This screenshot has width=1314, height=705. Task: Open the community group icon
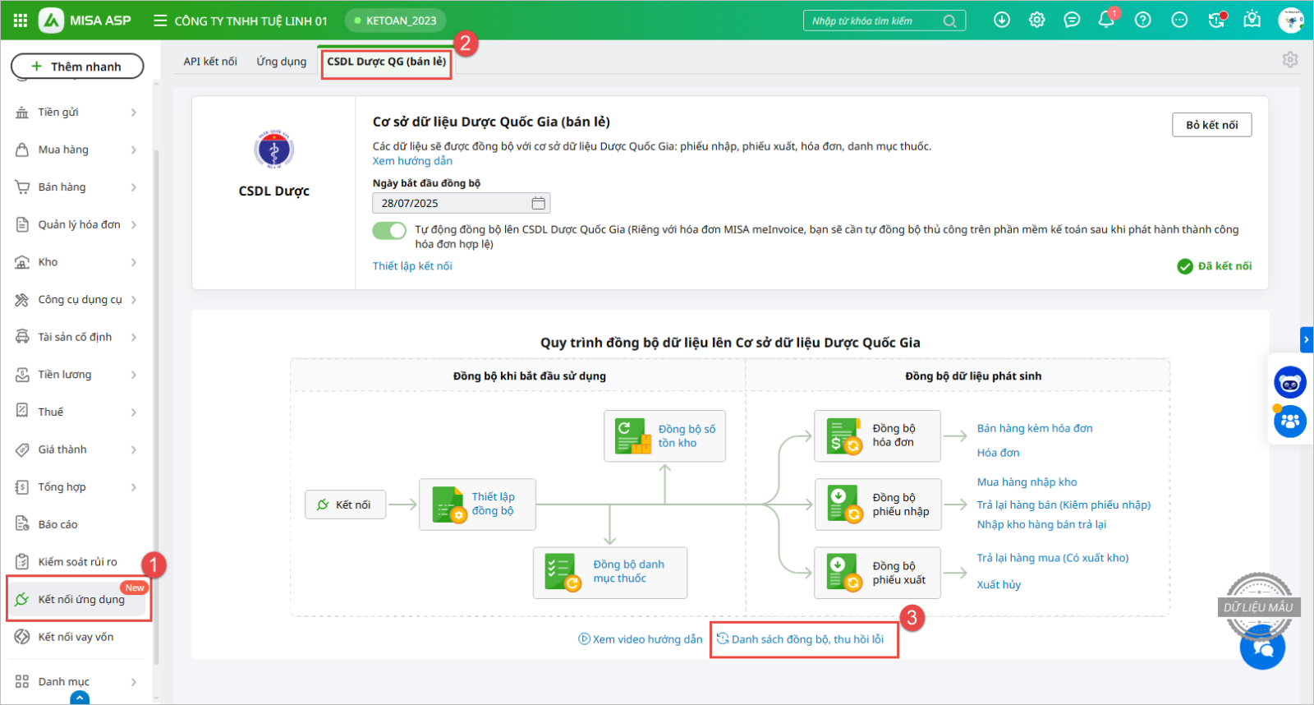pos(1290,422)
